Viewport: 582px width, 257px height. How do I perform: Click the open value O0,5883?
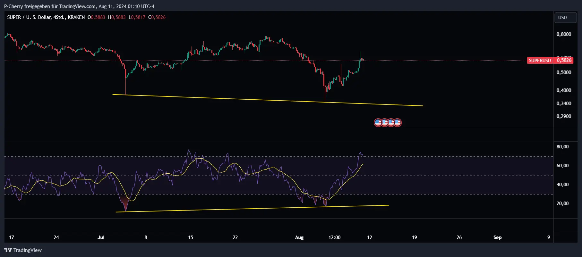point(96,17)
